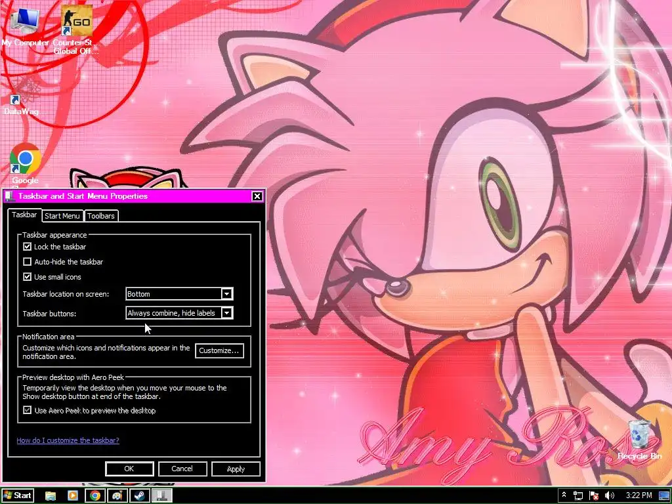Viewport: 672px width, 504px height.
Task: Open the Recycle Bin on desktop
Action: pyautogui.click(x=639, y=440)
